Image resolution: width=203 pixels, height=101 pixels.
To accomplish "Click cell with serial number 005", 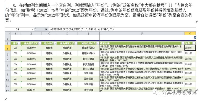I will click(x=15, y=69).
